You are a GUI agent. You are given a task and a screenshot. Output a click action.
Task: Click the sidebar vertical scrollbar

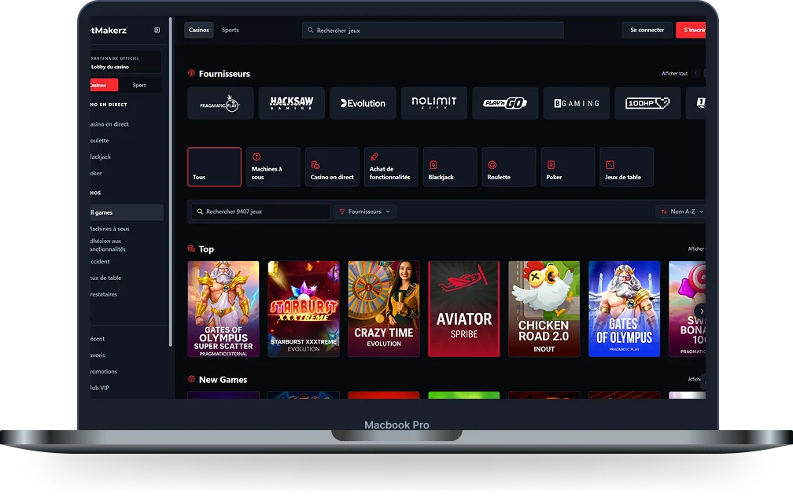[171, 182]
